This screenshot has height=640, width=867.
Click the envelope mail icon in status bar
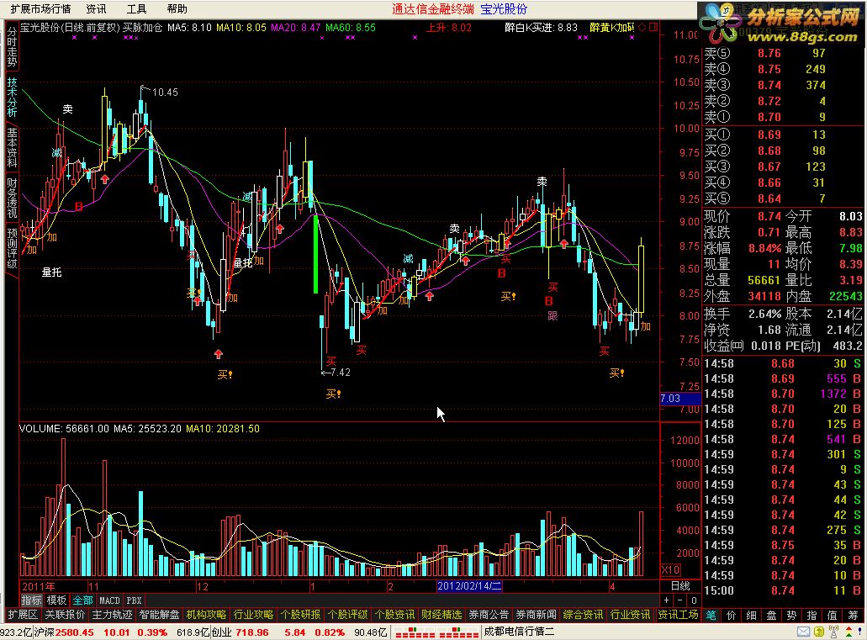[x=803, y=632]
